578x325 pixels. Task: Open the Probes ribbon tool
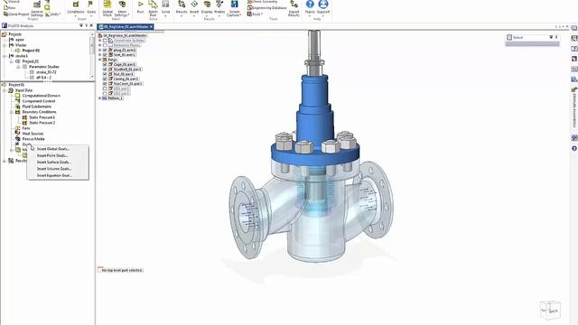click(x=219, y=8)
